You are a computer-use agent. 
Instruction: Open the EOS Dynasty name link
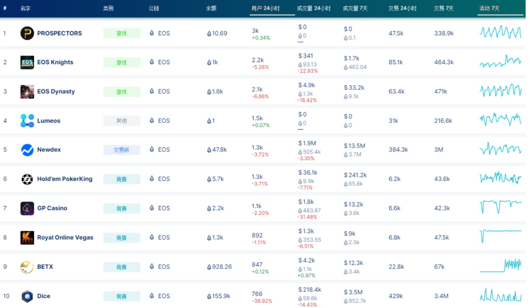[x=56, y=91]
